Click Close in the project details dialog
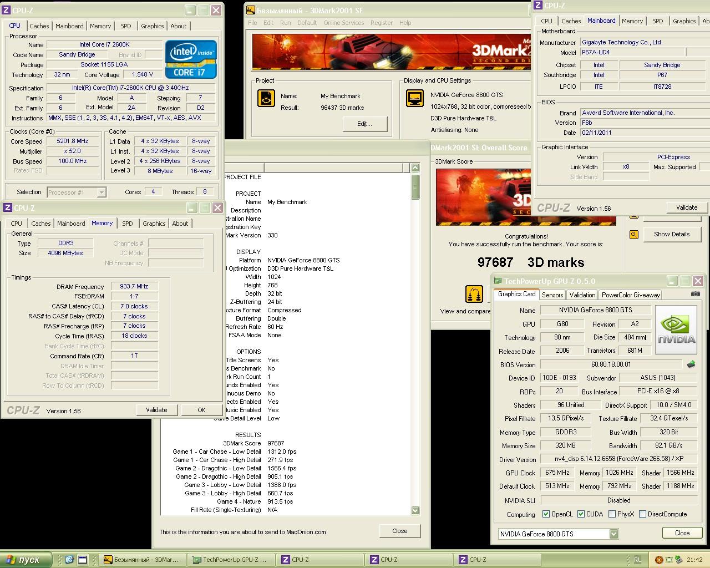This screenshot has height=568, width=710. (x=399, y=531)
